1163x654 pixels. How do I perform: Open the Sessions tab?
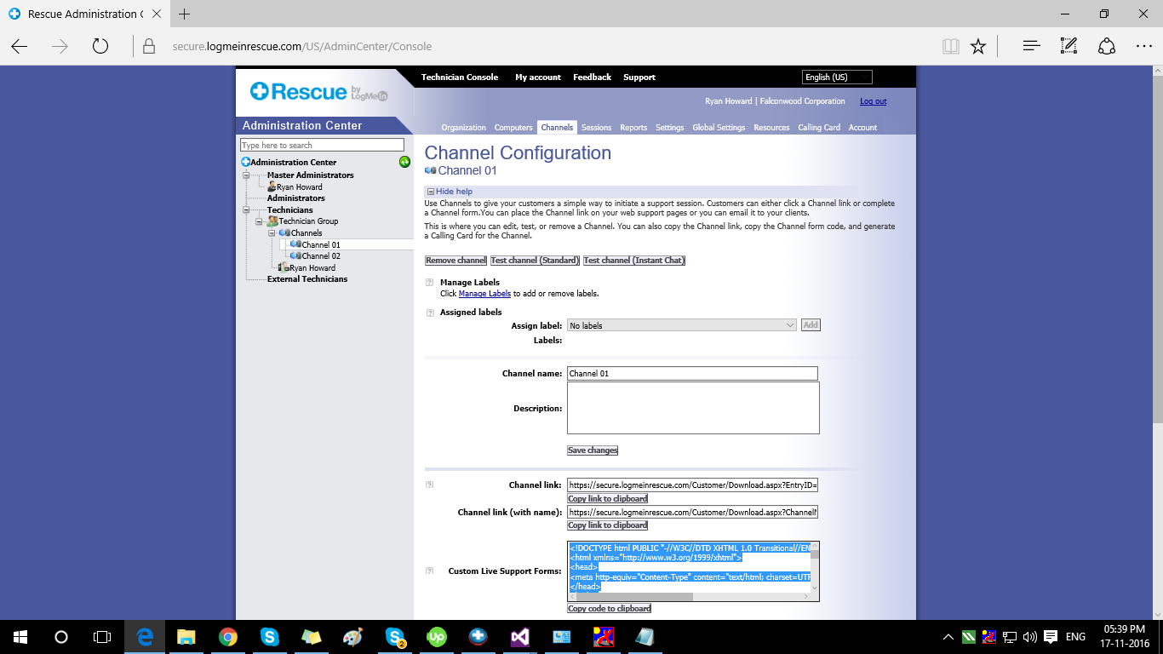click(596, 128)
